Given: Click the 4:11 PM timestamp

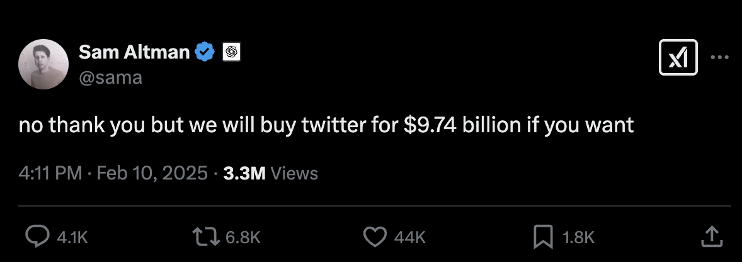Looking at the screenshot, I should pyautogui.click(x=50, y=173).
